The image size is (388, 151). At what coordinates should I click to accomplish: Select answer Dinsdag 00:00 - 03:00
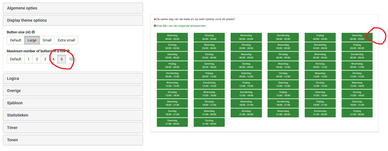tap(209, 37)
